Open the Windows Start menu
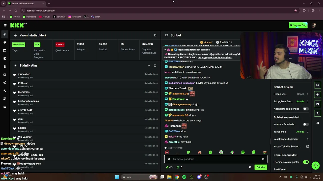The width and height of the screenshot is (323, 181). coord(117,177)
